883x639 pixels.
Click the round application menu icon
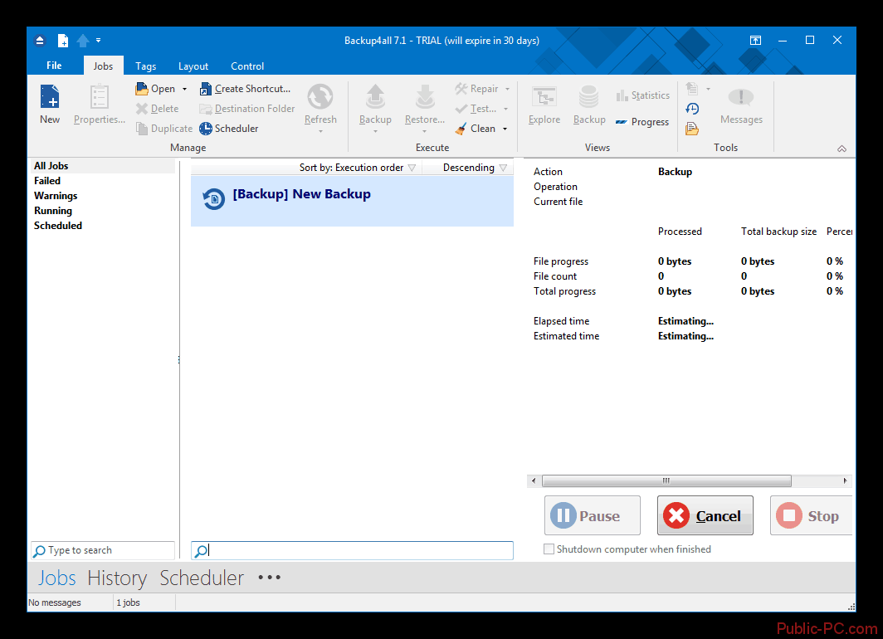tap(40, 41)
